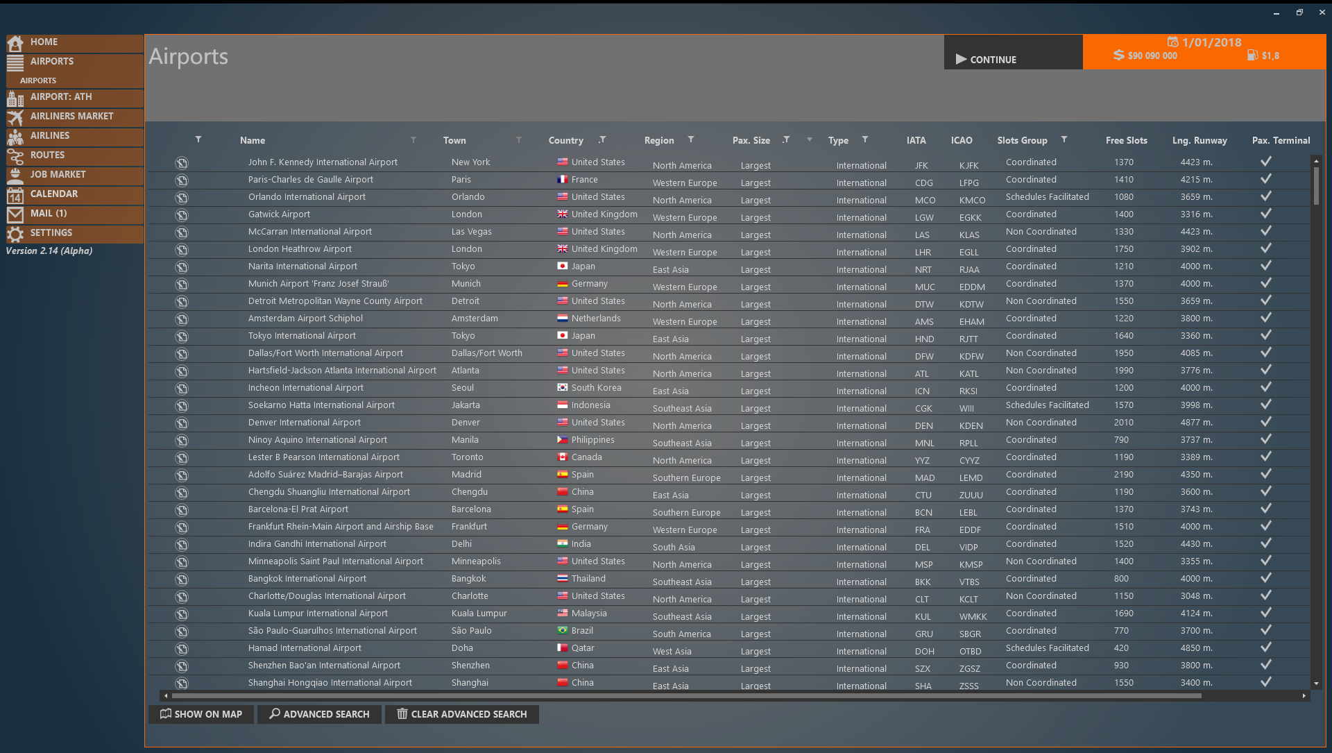Click the globe icon for Denver International Airport

[181, 423]
